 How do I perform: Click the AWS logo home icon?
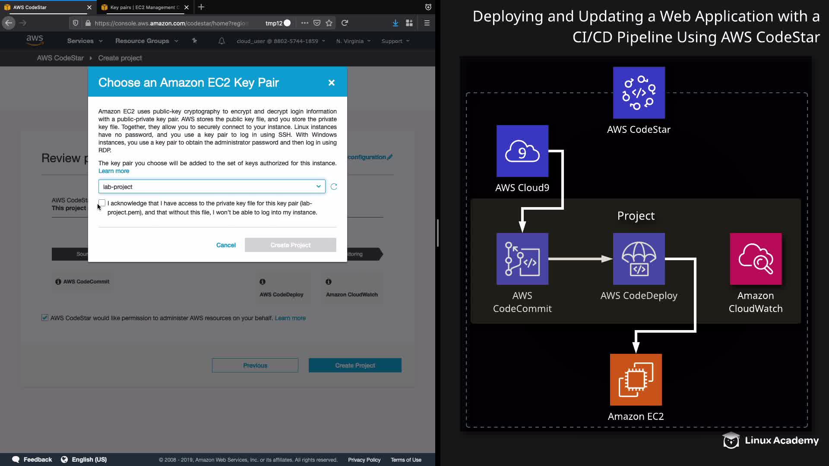[x=35, y=41]
